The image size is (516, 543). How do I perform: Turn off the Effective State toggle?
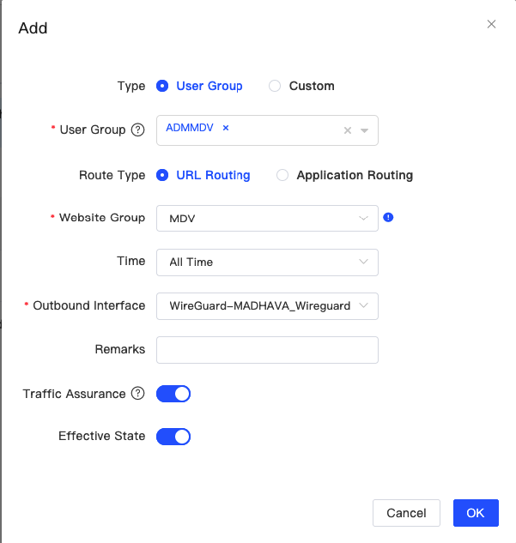click(173, 437)
